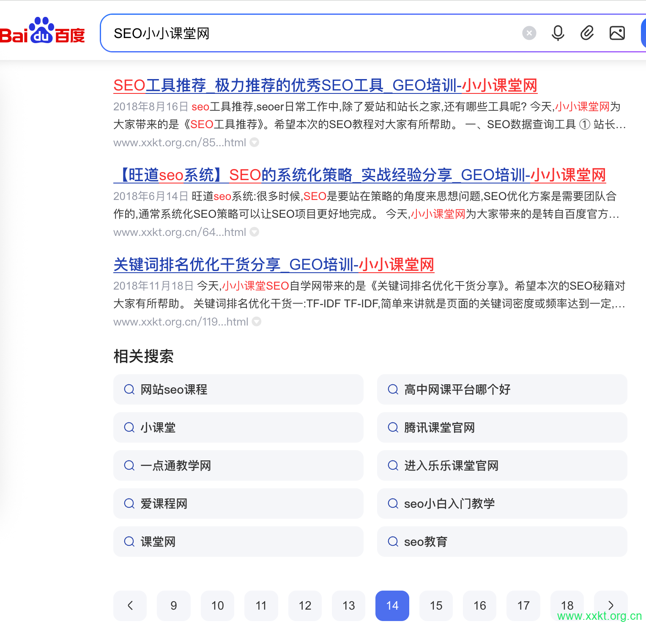Jump to results page 13
The width and height of the screenshot is (646, 624).
point(348,605)
